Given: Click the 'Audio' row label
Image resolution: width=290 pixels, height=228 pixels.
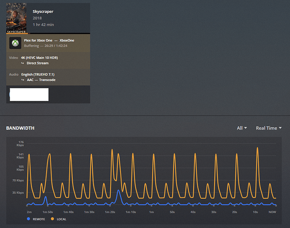Looking at the screenshot, I should tap(14, 74).
